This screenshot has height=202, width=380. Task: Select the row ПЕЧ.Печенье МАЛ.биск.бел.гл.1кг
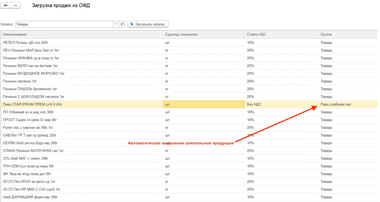click(x=189, y=50)
